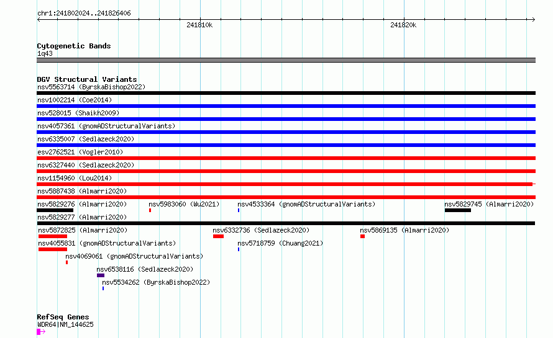The width and height of the screenshot is (553, 338).
Task: Click the nsv4069061 (gnomADStructuralVariants) label
Action: [x=134, y=256]
